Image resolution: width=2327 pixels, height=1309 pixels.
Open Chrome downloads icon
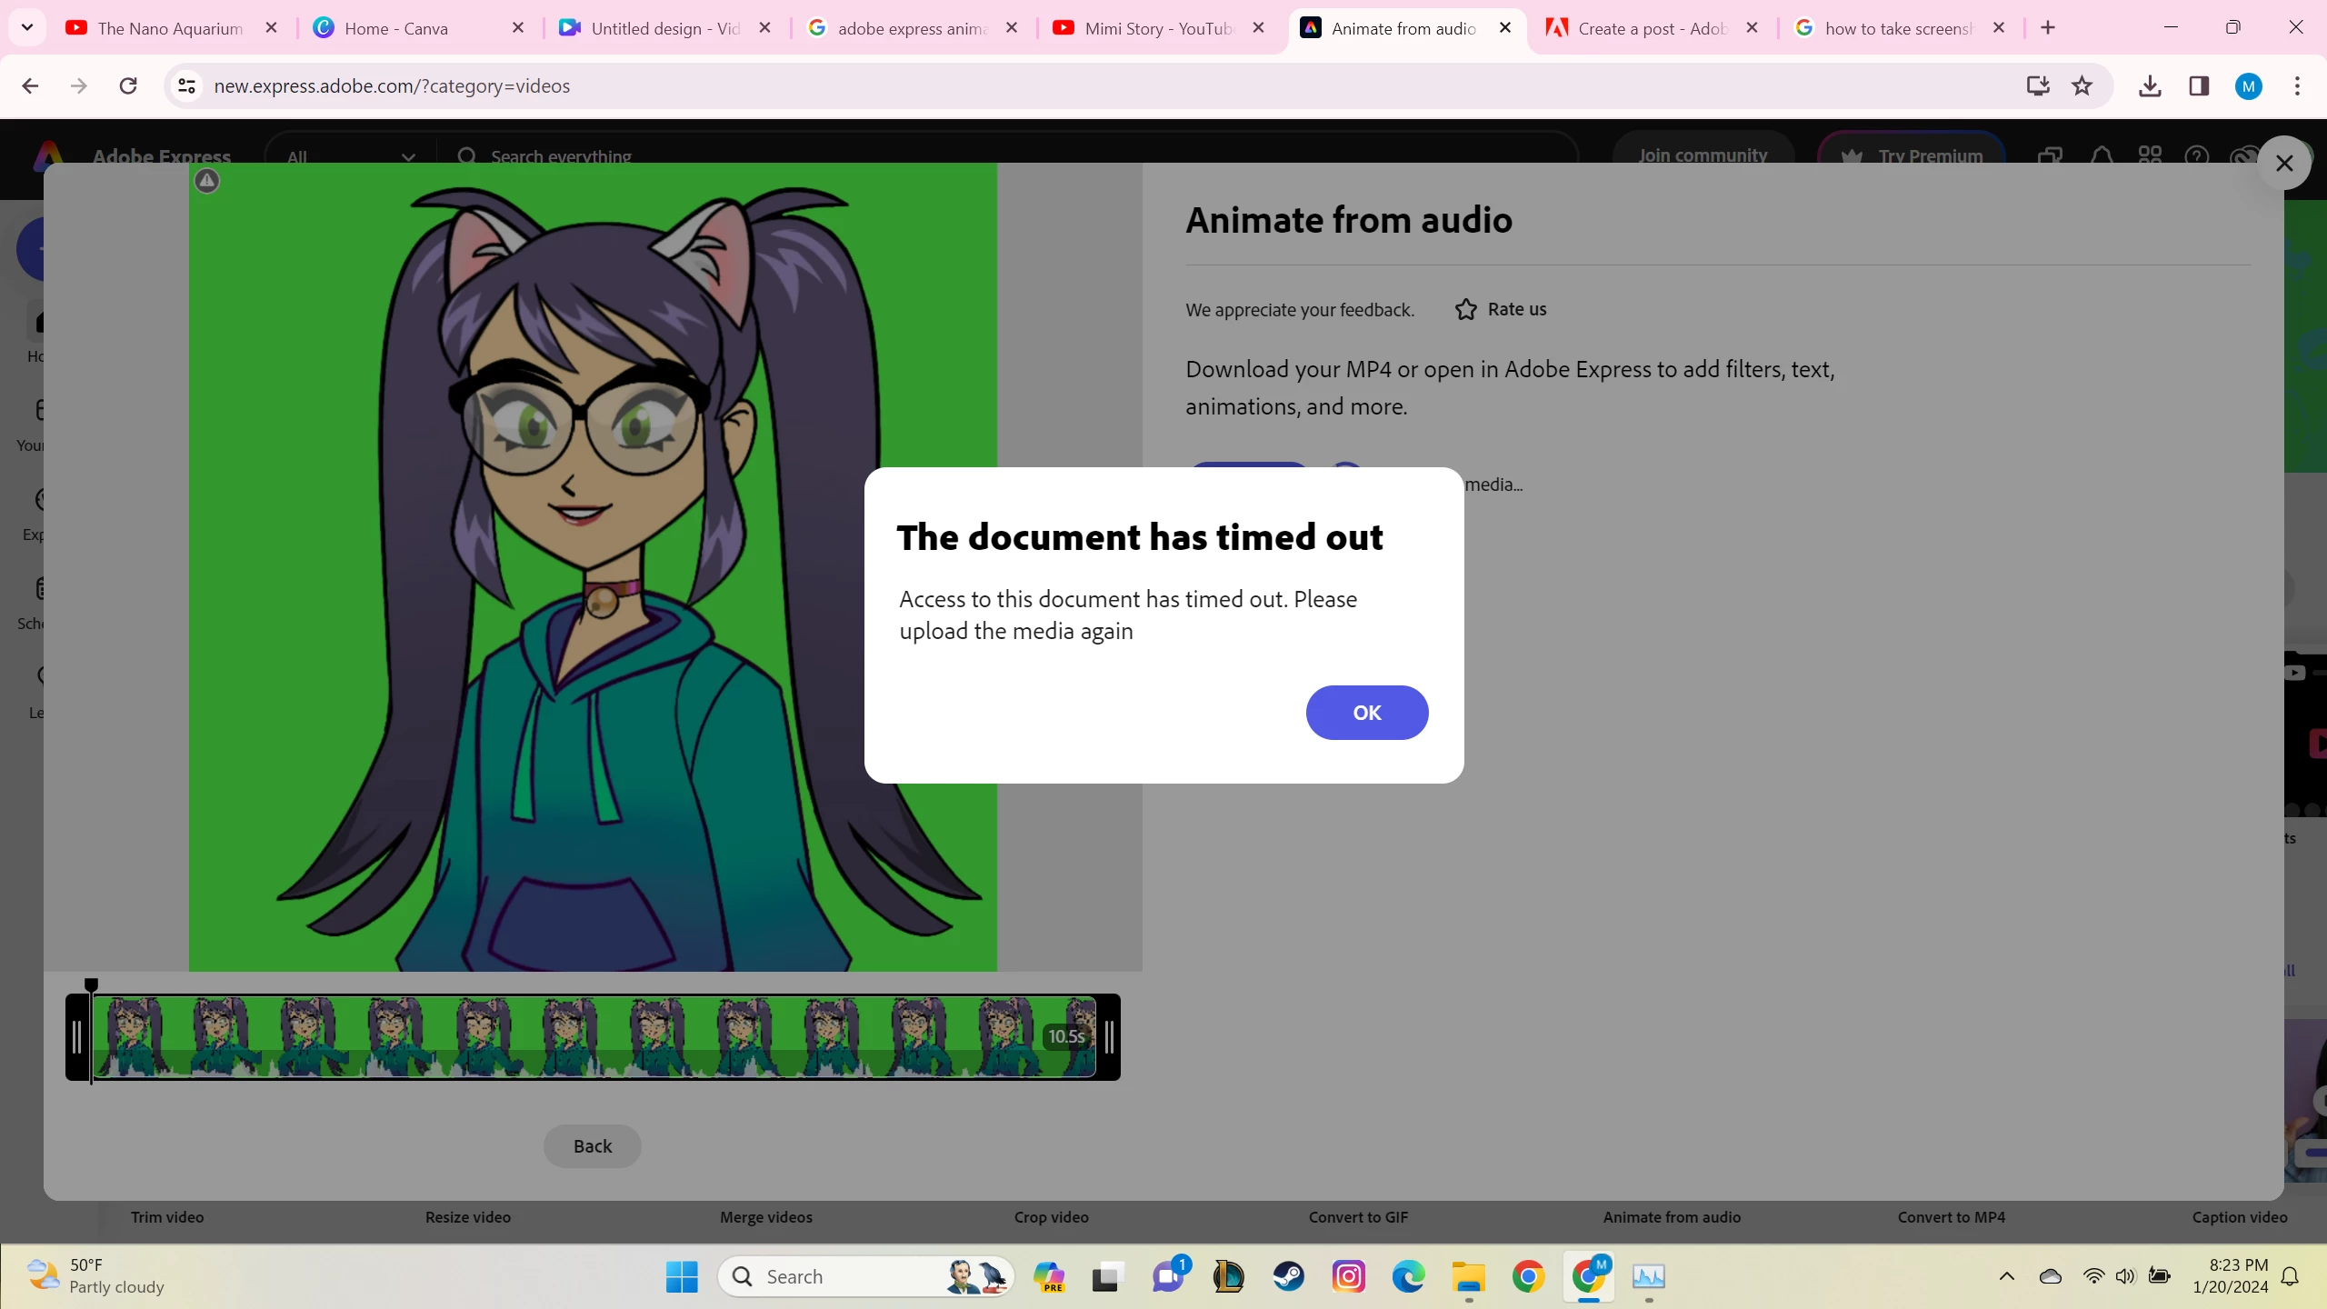[2150, 86]
